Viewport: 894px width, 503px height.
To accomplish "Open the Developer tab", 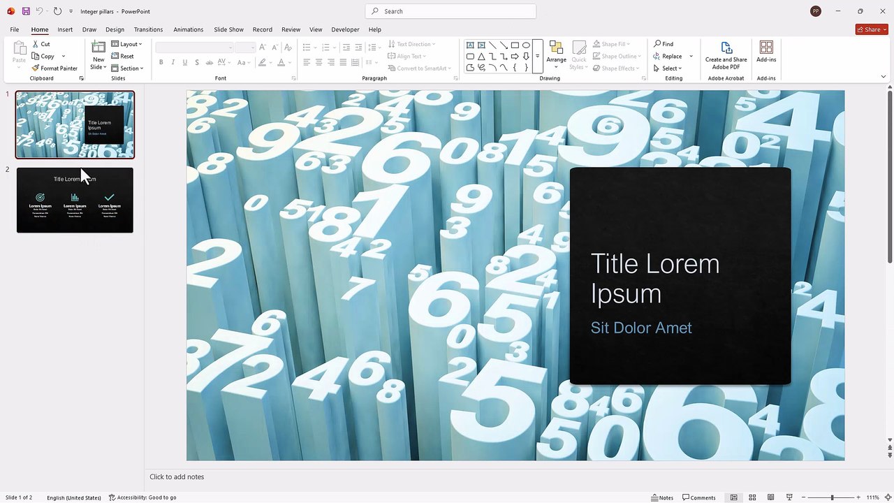I will coord(345,29).
